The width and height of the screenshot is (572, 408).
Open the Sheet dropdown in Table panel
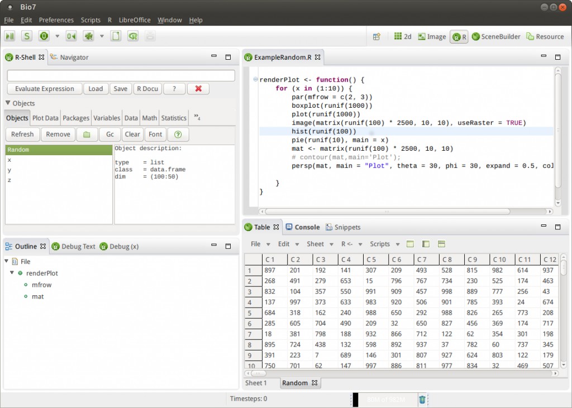pos(319,244)
